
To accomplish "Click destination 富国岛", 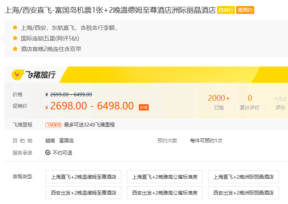I will pyautogui.click(x=66, y=141).
